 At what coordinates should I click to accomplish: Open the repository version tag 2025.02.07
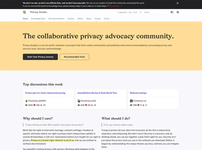click(122, 12)
